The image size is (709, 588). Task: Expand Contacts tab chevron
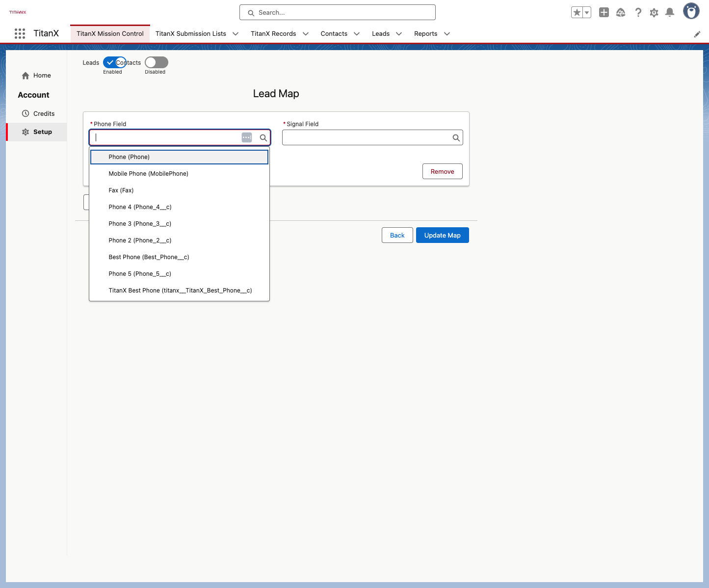click(357, 34)
